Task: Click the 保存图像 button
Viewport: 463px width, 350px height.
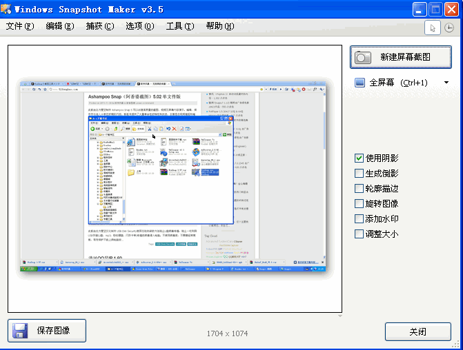Action: coord(47,331)
